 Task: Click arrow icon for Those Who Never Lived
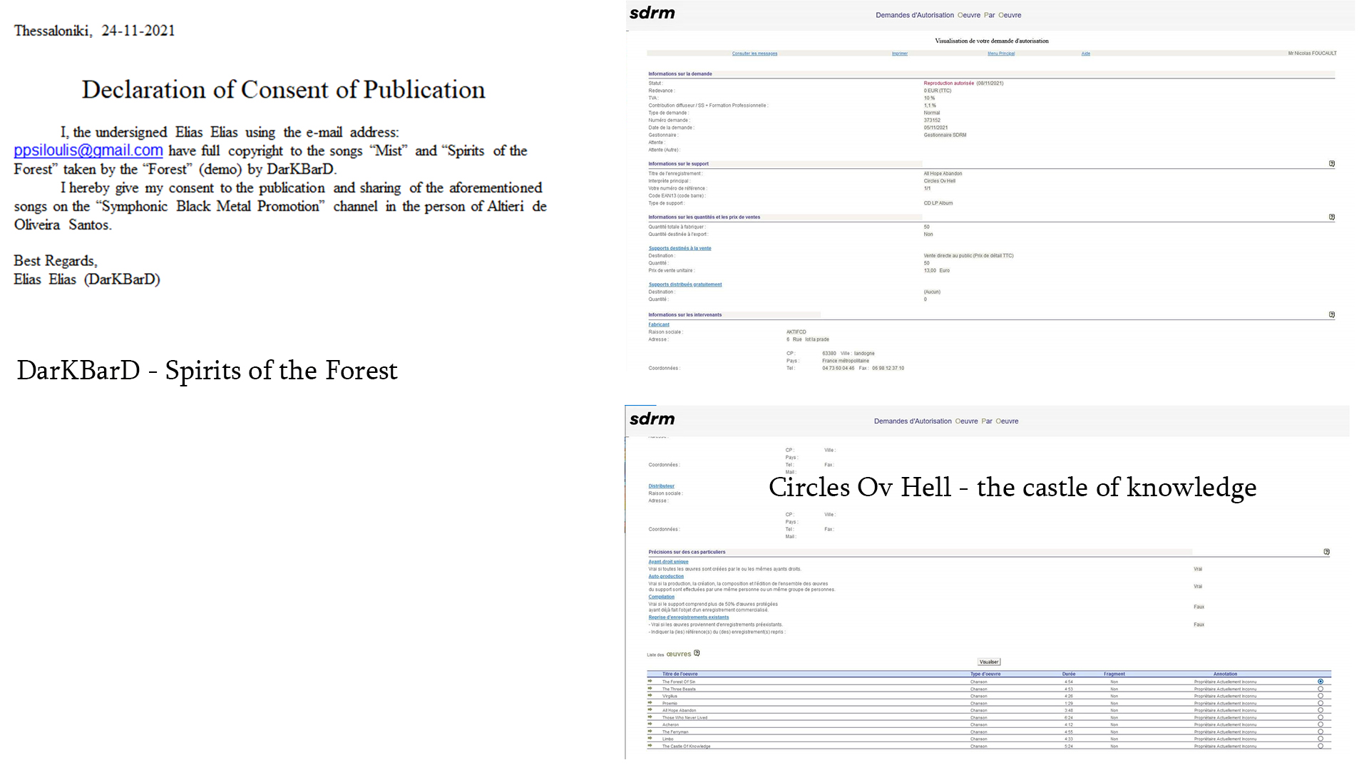[650, 717]
